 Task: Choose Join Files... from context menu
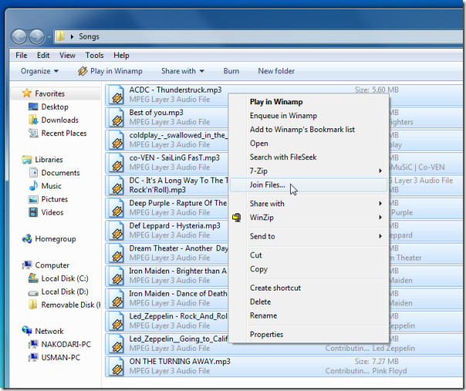pyautogui.click(x=308, y=185)
